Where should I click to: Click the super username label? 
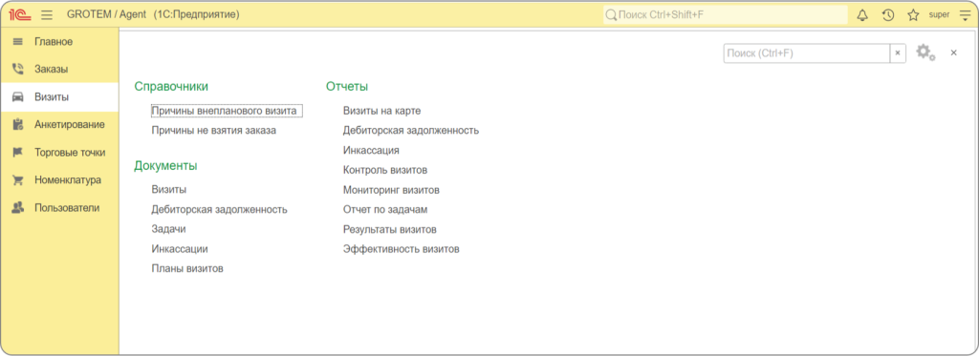[939, 14]
